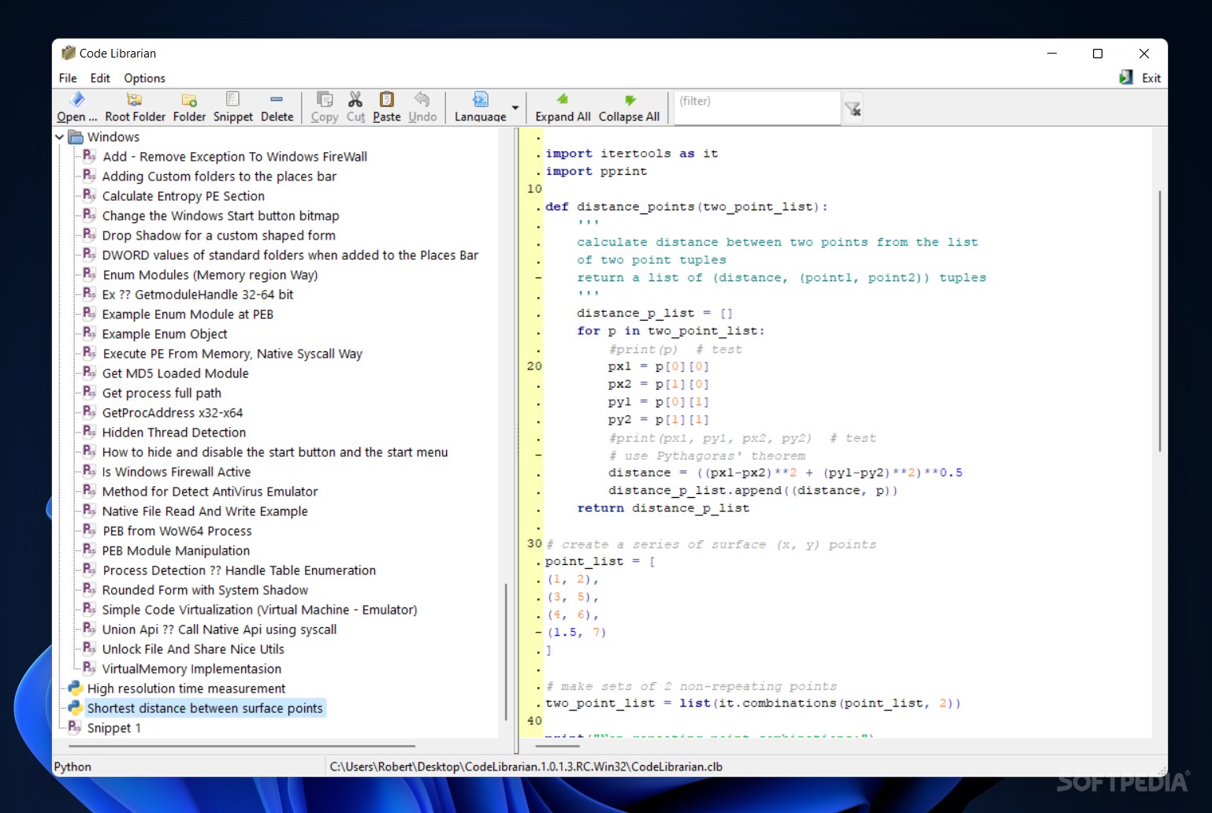Open 'Process Detection ?? Handle Table Enumeration'
The width and height of the screenshot is (1212, 813).
(x=240, y=570)
